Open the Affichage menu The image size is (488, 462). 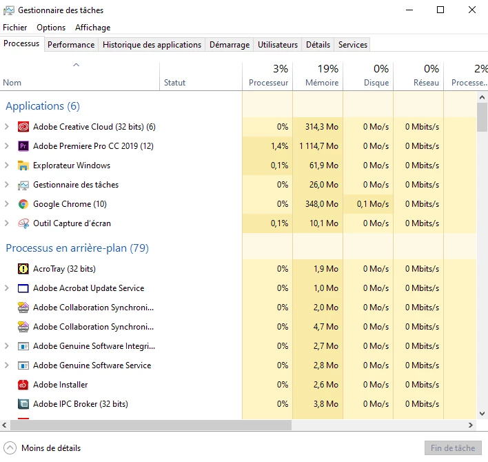[93, 28]
